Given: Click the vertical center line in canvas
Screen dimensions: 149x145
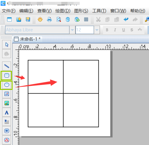Looking at the screenshot, I should point(63,94).
